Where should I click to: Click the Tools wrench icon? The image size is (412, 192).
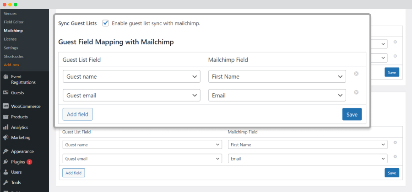pos(5,182)
